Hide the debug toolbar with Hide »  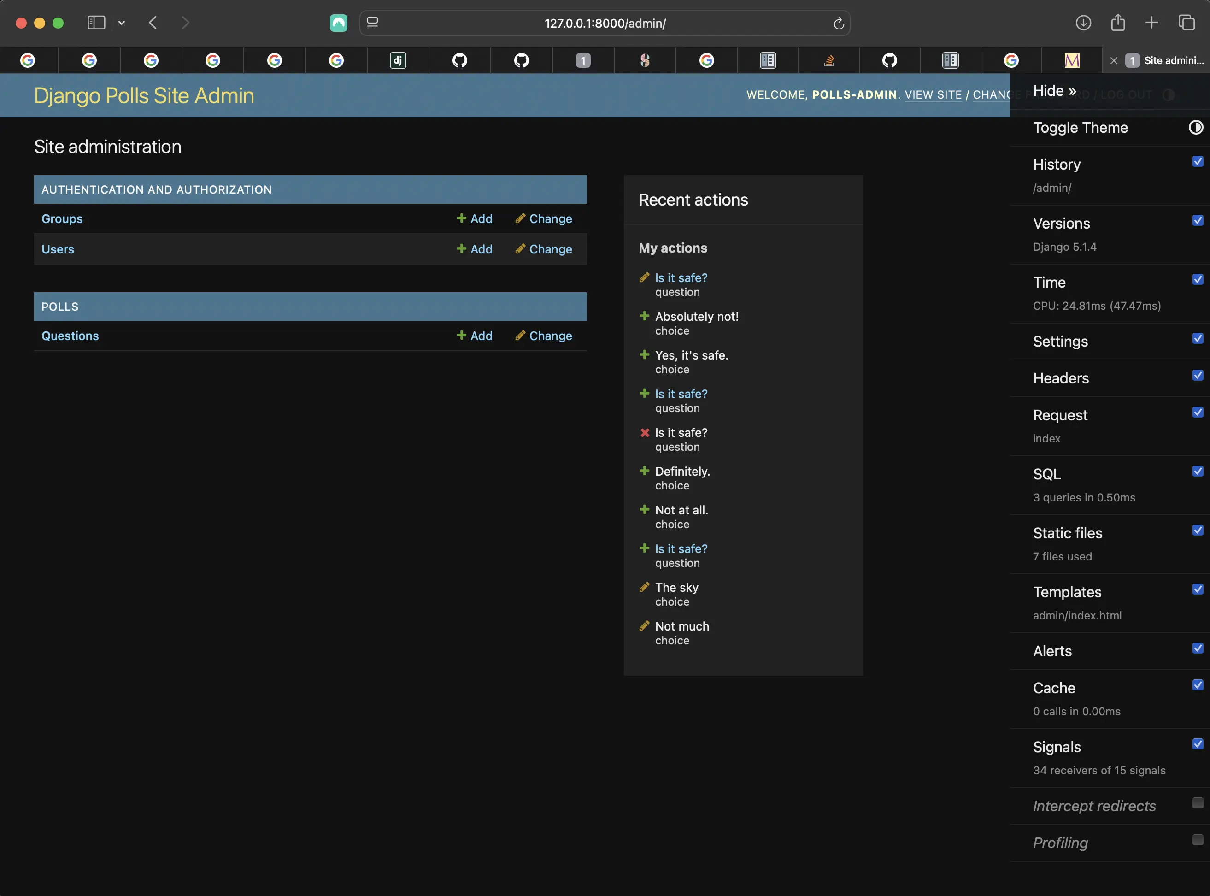click(1054, 91)
